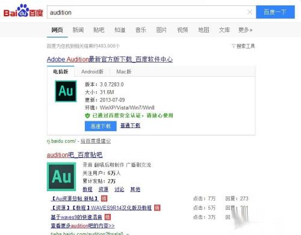
Task: Click the 点击: 5万 text
Action: tap(204, 208)
